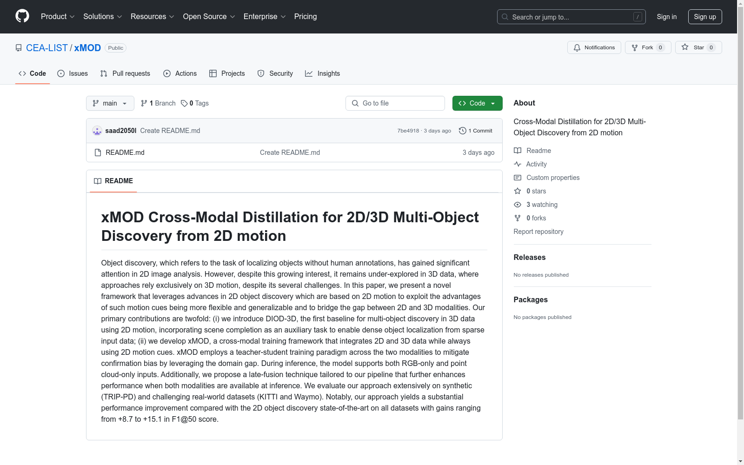Click the Fork button
Image resolution: width=744 pixels, height=465 pixels.
click(x=648, y=47)
